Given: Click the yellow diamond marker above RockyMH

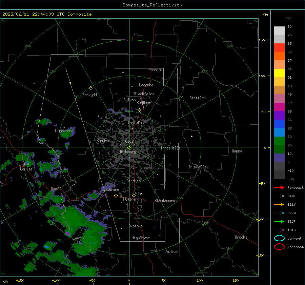Looking at the screenshot, I should coord(90,88).
